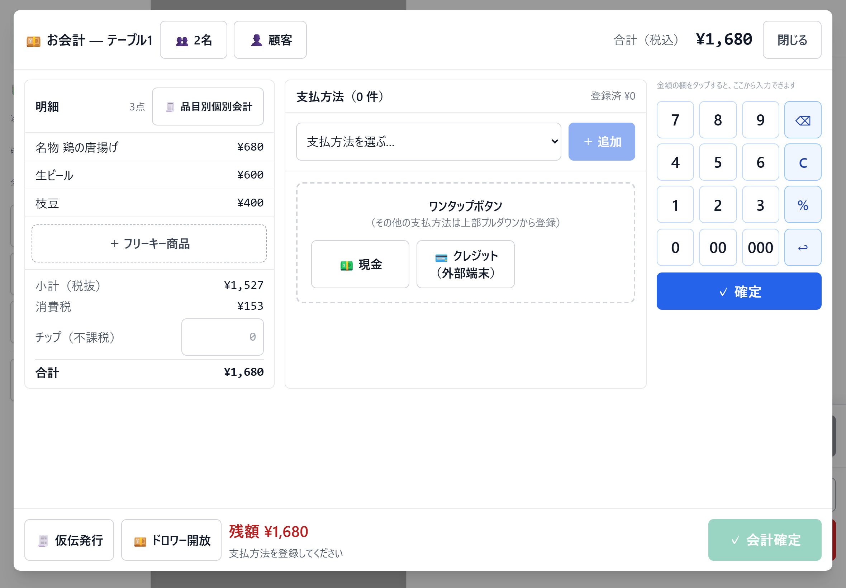Screen dimensions: 846x588
Task: Click the blue 確定 button
Action: (739, 291)
